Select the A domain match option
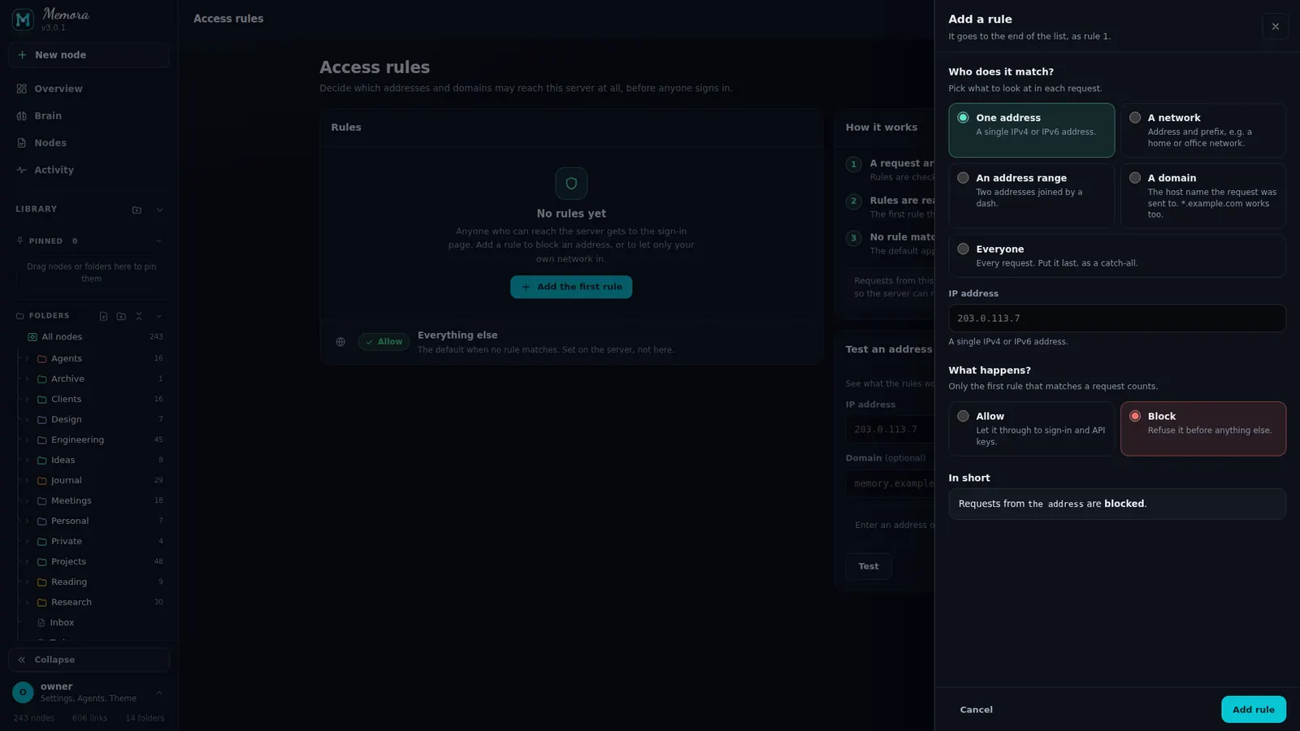 click(x=1202, y=196)
